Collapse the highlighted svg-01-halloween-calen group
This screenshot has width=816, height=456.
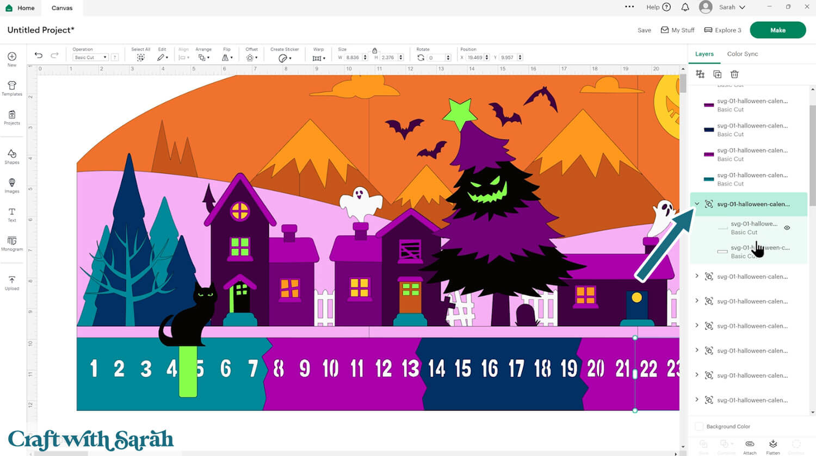click(697, 204)
